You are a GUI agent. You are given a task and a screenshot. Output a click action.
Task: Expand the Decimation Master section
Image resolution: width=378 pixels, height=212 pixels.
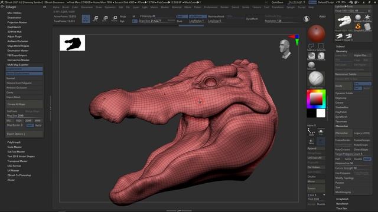tap(18, 51)
